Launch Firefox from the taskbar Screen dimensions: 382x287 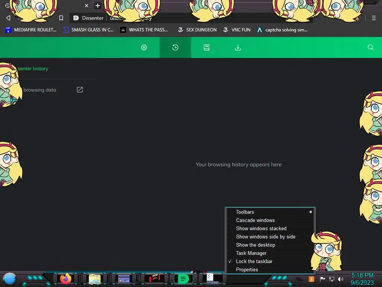point(66,279)
